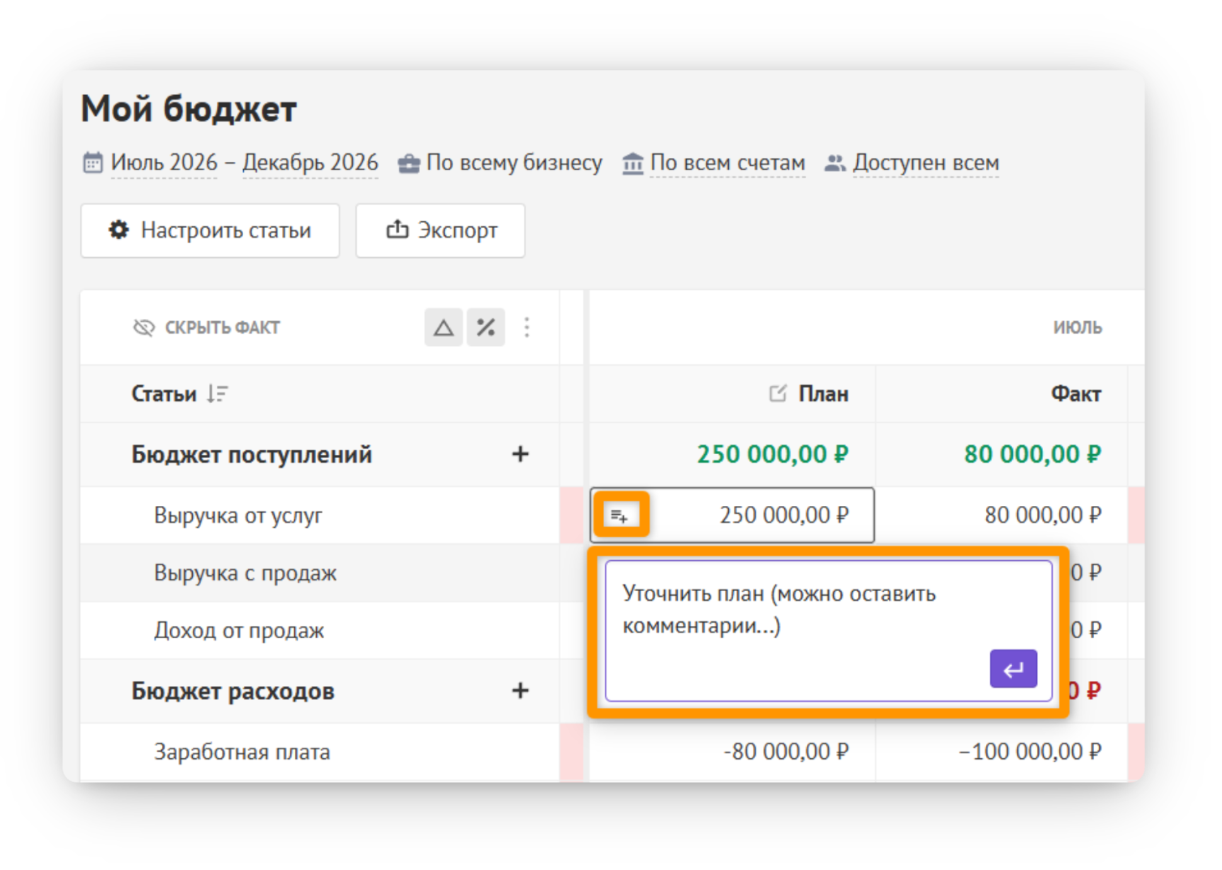This screenshot has height=870, width=1222.
Task: Click the 80 000,00 ₽ fact for Выручка от услуг
Action: click(1043, 515)
